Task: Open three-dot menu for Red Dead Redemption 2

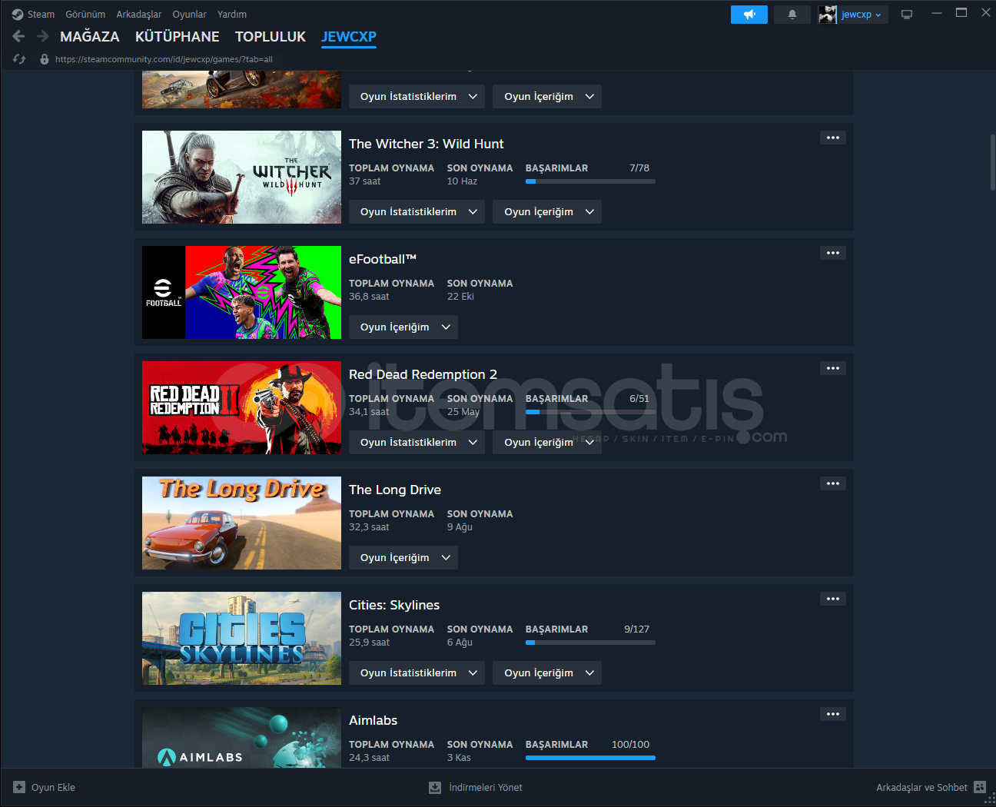Action: click(x=833, y=368)
